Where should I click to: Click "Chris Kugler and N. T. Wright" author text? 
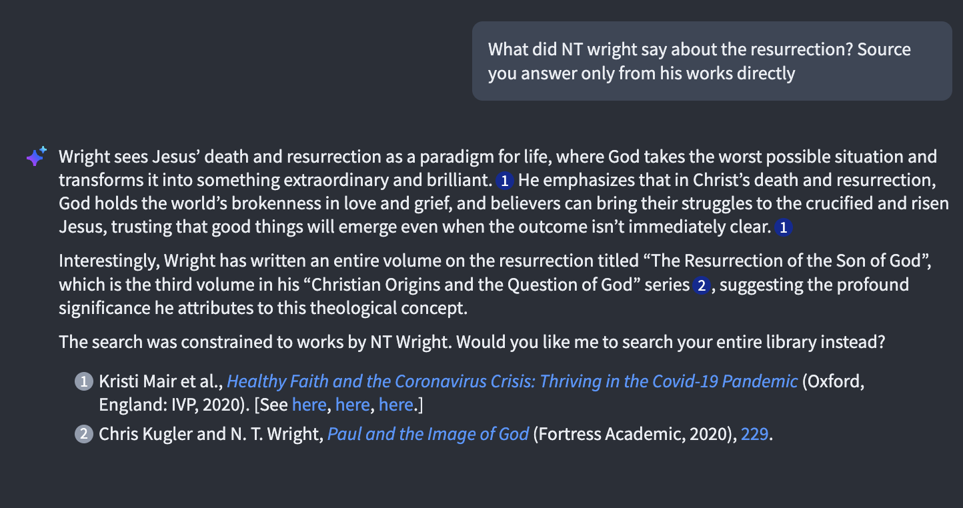click(x=211, y=434)
